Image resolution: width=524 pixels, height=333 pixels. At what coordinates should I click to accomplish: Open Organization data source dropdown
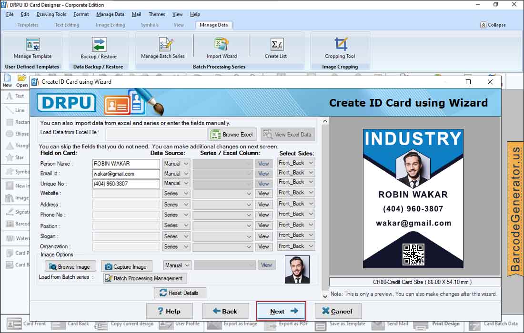coord(176,247)
